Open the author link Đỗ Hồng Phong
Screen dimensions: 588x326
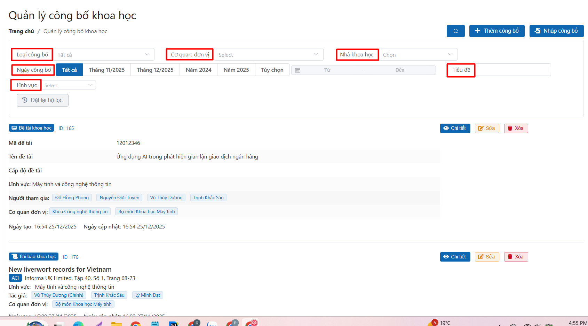pyautogui.click(x=72, y=198)
